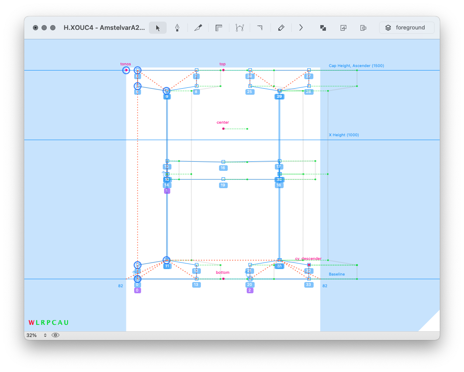The image size is (464, 372).
Task: Open the foreground layer dropdown
Action: pos(406,28)
